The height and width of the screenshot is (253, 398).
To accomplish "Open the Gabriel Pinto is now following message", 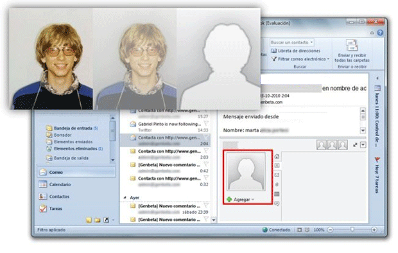I will 165,126.
